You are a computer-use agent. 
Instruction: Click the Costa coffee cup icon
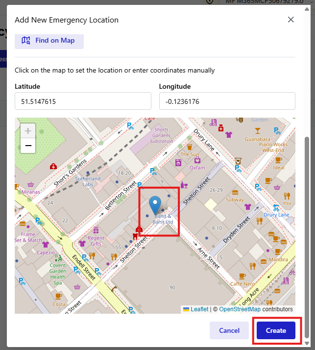pos(59,296)
